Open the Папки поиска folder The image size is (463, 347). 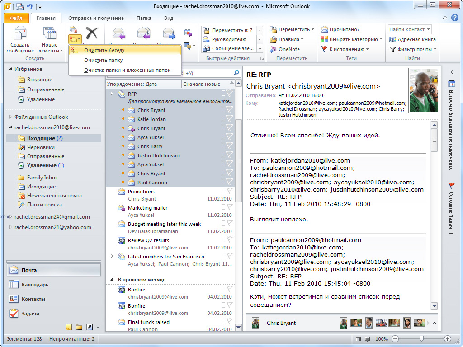point(40,205)
